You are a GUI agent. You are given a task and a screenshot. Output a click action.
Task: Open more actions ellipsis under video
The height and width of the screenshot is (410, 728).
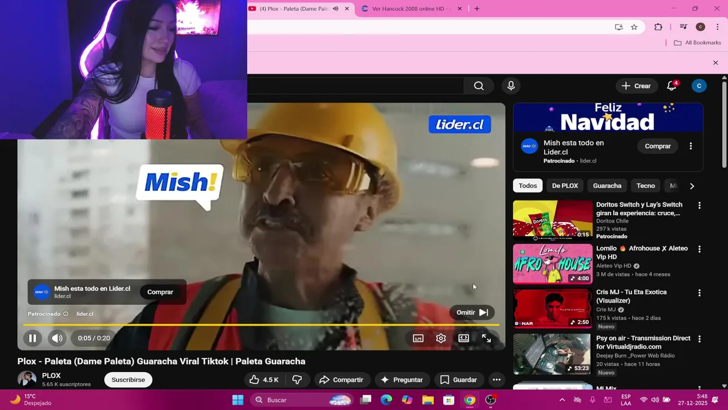pos(497,380)
